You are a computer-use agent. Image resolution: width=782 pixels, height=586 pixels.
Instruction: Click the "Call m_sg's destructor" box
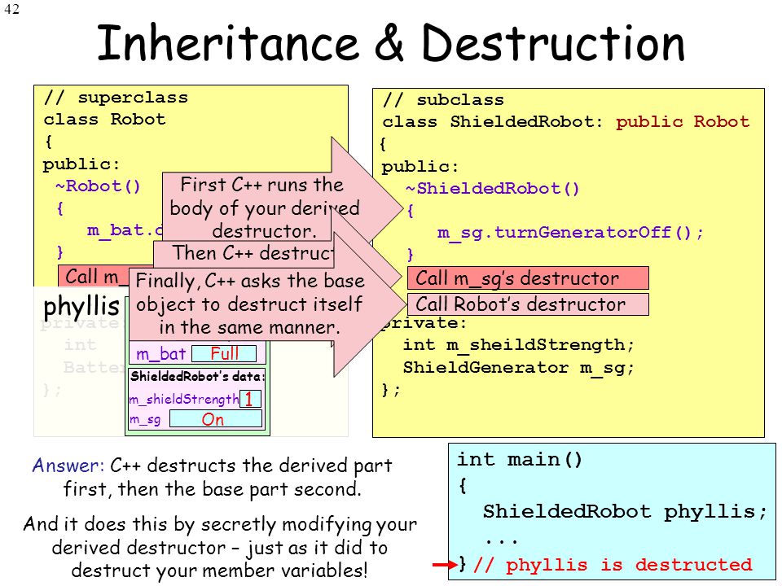click(x=528, y=278)
